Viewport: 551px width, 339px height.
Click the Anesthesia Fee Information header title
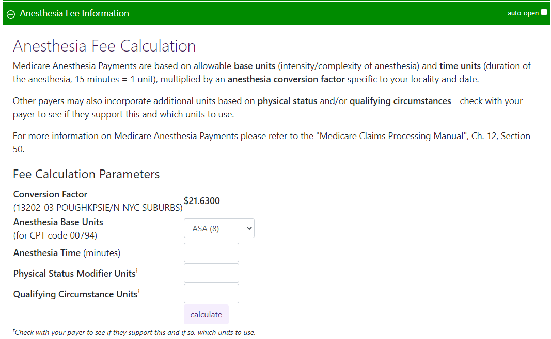74,13
